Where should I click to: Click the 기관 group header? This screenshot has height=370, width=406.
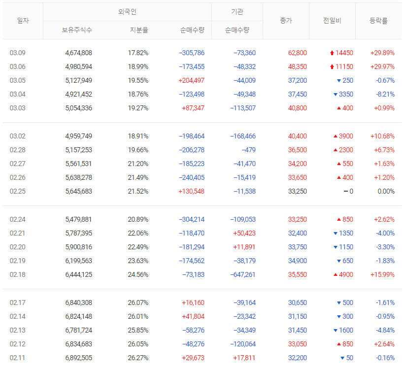[x=237, y=12]
